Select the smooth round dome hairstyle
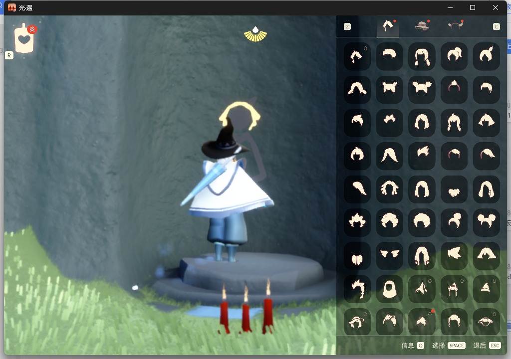This screenshot has width=511, height=359. (x=422, y=222)
